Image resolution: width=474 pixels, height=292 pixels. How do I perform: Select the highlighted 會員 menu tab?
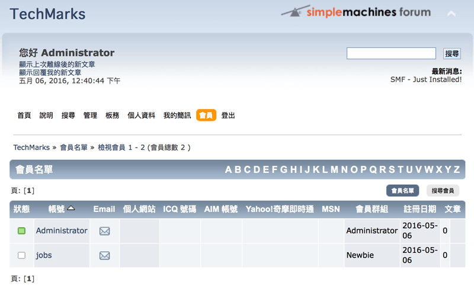(x=206, y=115)
